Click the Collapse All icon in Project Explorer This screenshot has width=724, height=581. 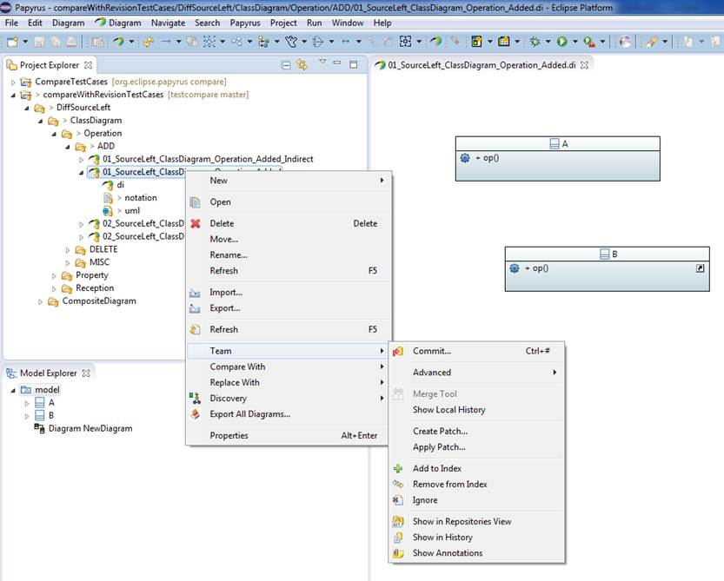click(x=286, y=65)
